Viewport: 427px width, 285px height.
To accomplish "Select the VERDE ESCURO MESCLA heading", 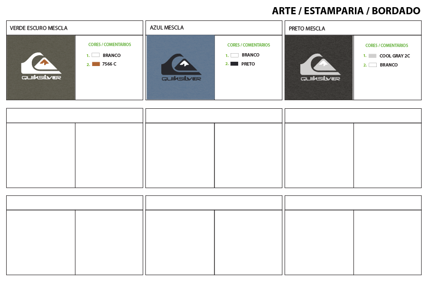I will 39,28.
